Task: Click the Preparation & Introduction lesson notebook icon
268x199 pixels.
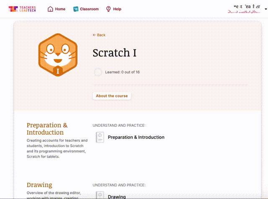Action: 100,137
